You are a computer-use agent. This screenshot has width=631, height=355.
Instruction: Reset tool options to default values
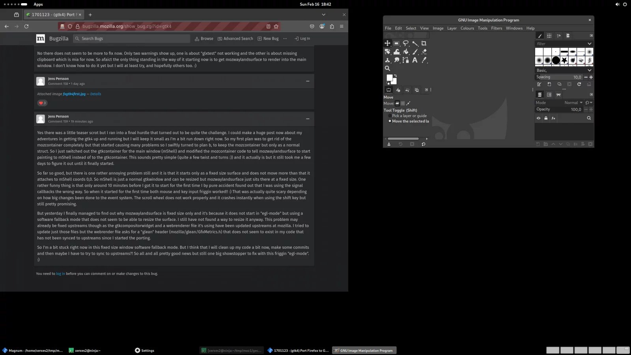click(423, 144)
